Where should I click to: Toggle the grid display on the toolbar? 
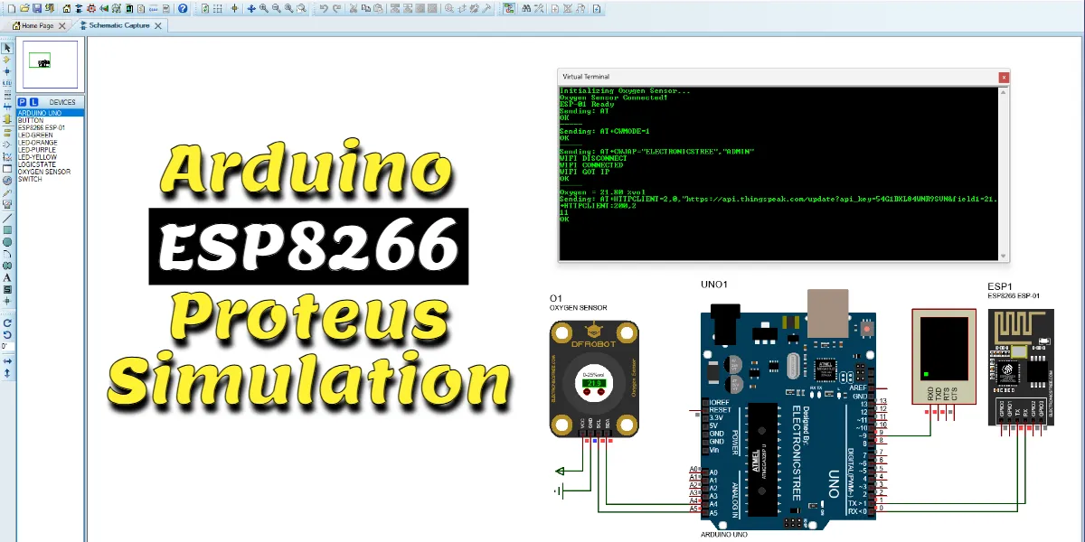click(x=218, y=8)
